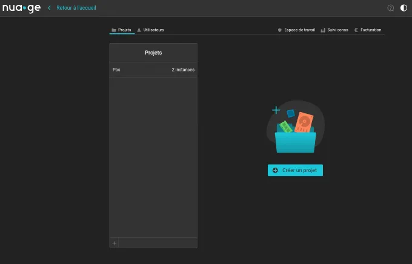Click the Créer un projet button
Screen dimensions: 412x264
(x=295, y=170)
